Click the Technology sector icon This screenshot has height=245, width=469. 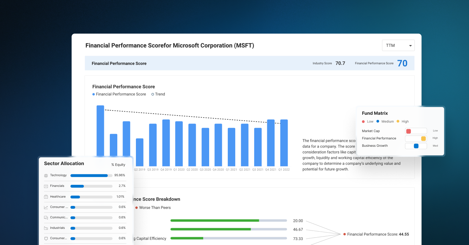[46, 175]
